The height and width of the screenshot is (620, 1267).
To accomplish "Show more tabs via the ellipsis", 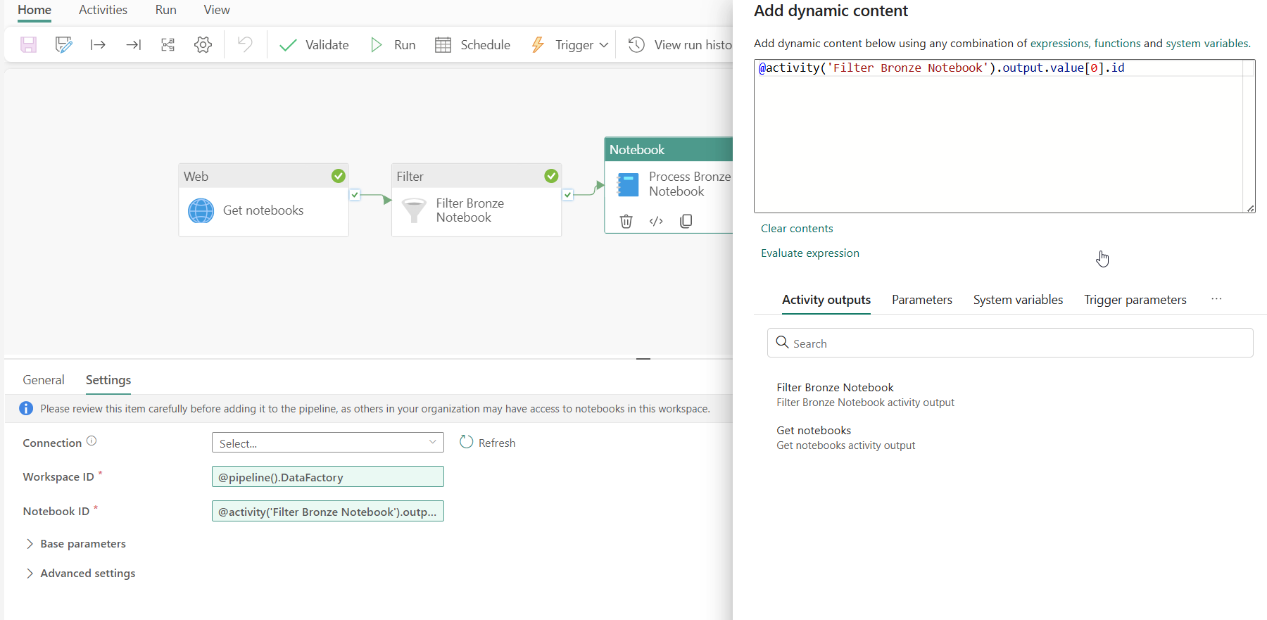I will tap(1216, 299).
